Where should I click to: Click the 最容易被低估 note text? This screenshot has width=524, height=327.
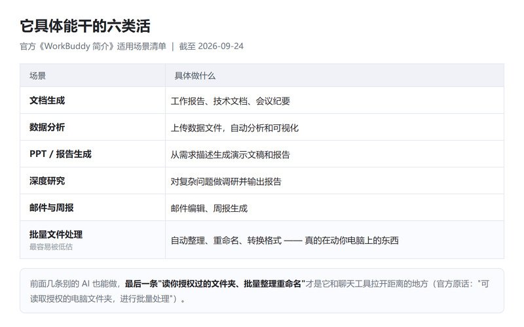[x=51, y=247]
